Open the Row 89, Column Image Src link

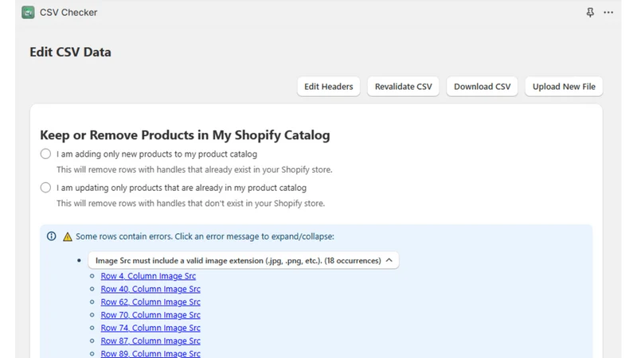point(150,353)
